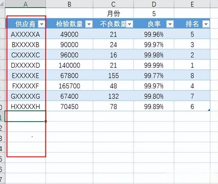
Task: Select CXXXXXC's rank cell 2
Action: tap(192, 55)
